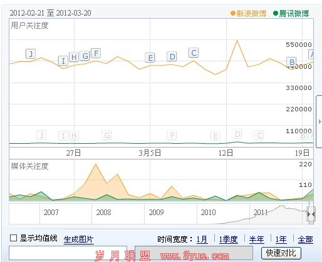This screenshot has height=262, width=322.
Task: Click the 媒体关注度 chart title
Action: click(x=29, y=166)
